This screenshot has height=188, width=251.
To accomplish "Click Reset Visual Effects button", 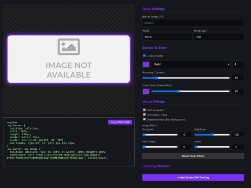I will point(193,156).
